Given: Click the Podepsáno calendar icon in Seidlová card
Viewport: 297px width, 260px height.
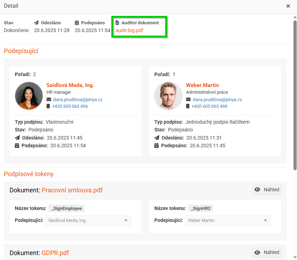Looking at the screenshot, I should 17,146.
